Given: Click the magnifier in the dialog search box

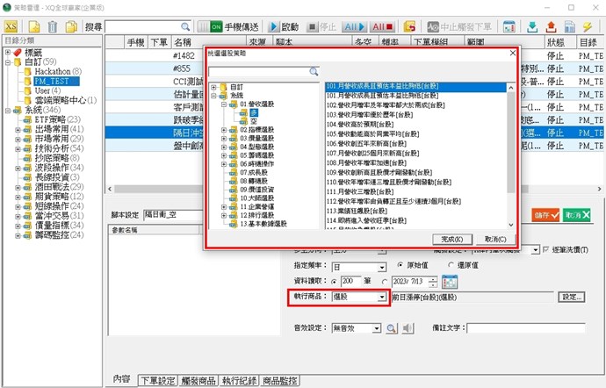Looking at the screenshot, I should (314, 71).
